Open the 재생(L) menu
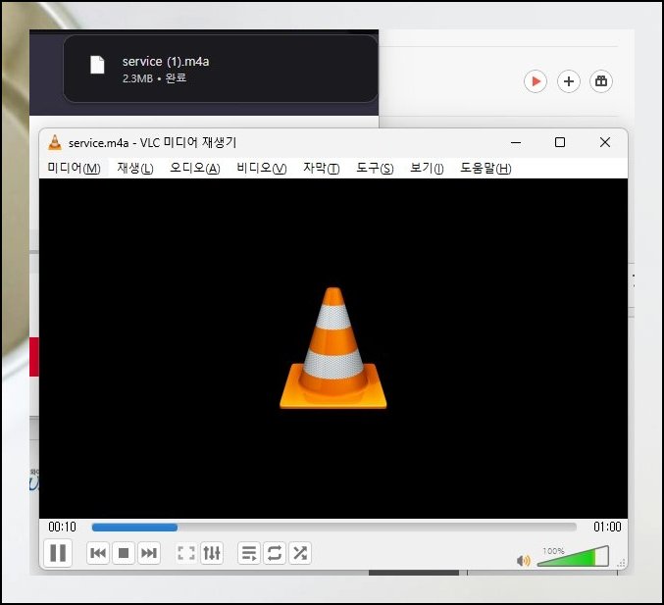 pos(135,168)
